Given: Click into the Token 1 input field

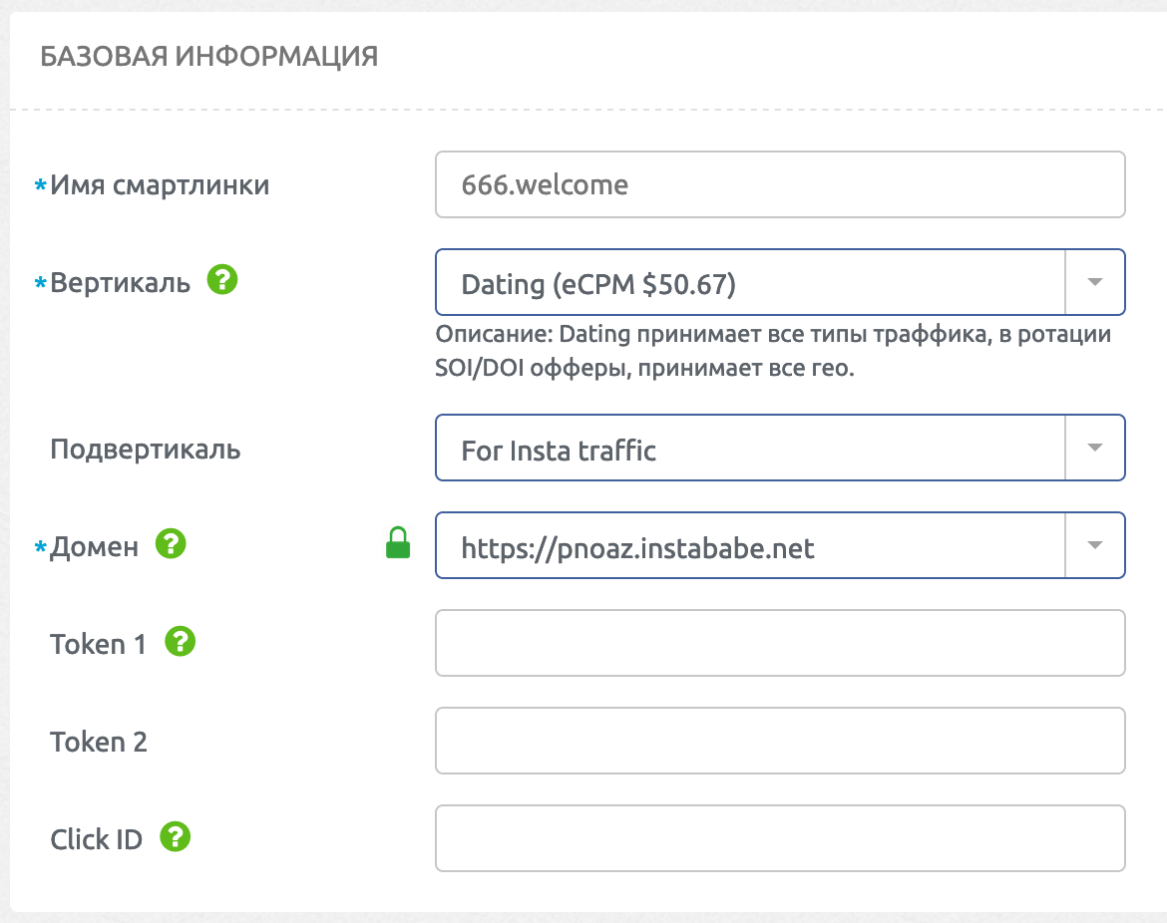Looking at the screenshot, I should click(x=780, y=643).
